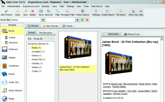Open the Group By menu
This screenshot has height=102, width=165.
click(38, 39)
